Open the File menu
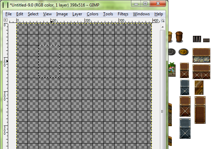 point(9,14)
